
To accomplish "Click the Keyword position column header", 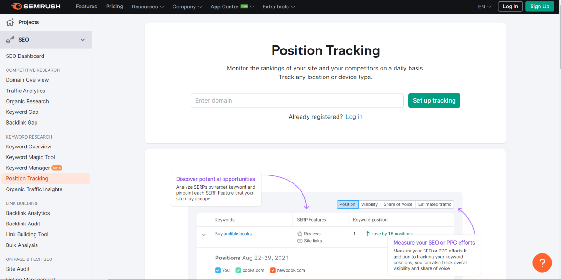I will [370, 220].
